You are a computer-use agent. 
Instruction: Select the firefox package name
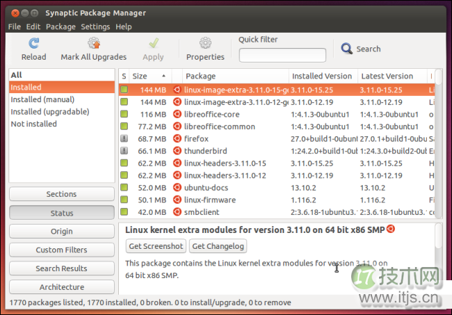(196, 138)
